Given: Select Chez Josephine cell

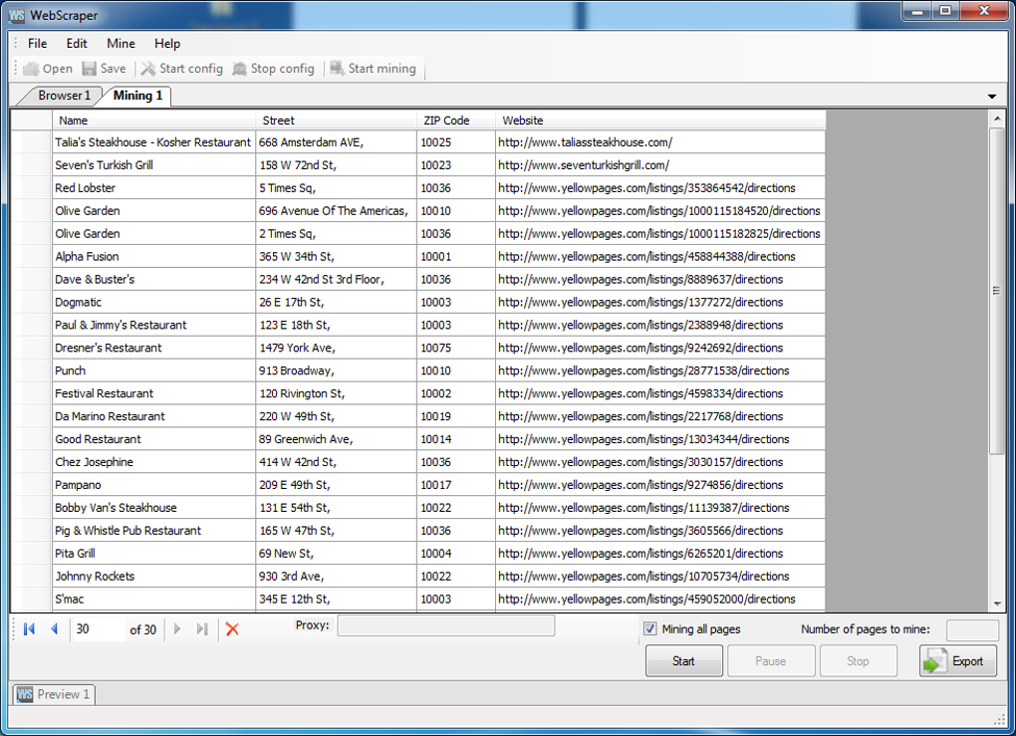Looking at the screenshot, I should [x=153, y=462].
